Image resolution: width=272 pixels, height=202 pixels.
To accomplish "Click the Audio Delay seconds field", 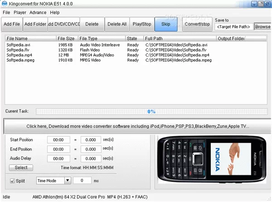I will pos(91,159).
